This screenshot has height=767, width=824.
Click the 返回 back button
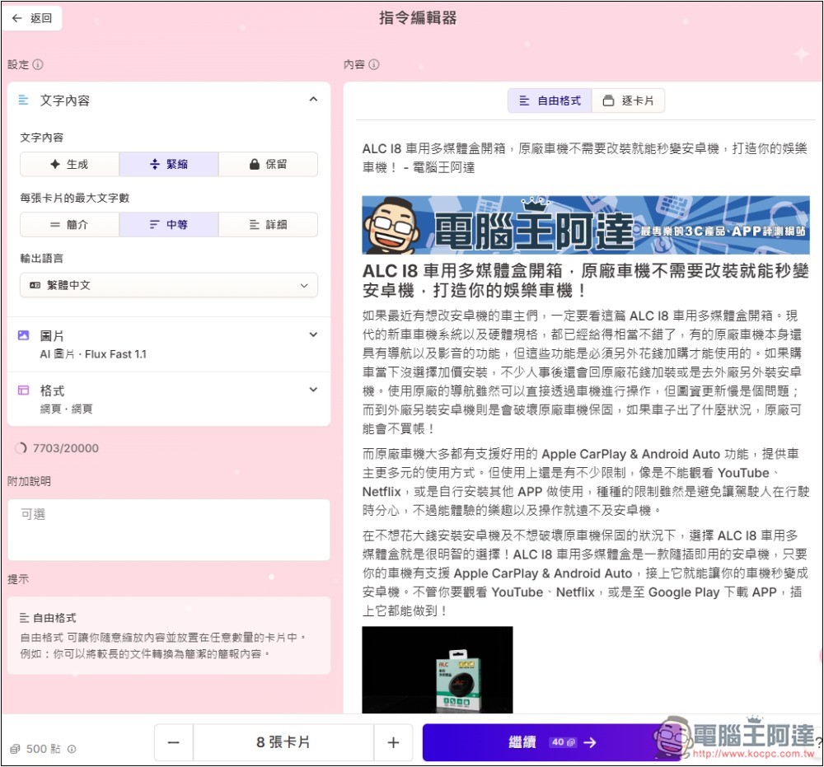pyautogui.click(x=32, y=18)
